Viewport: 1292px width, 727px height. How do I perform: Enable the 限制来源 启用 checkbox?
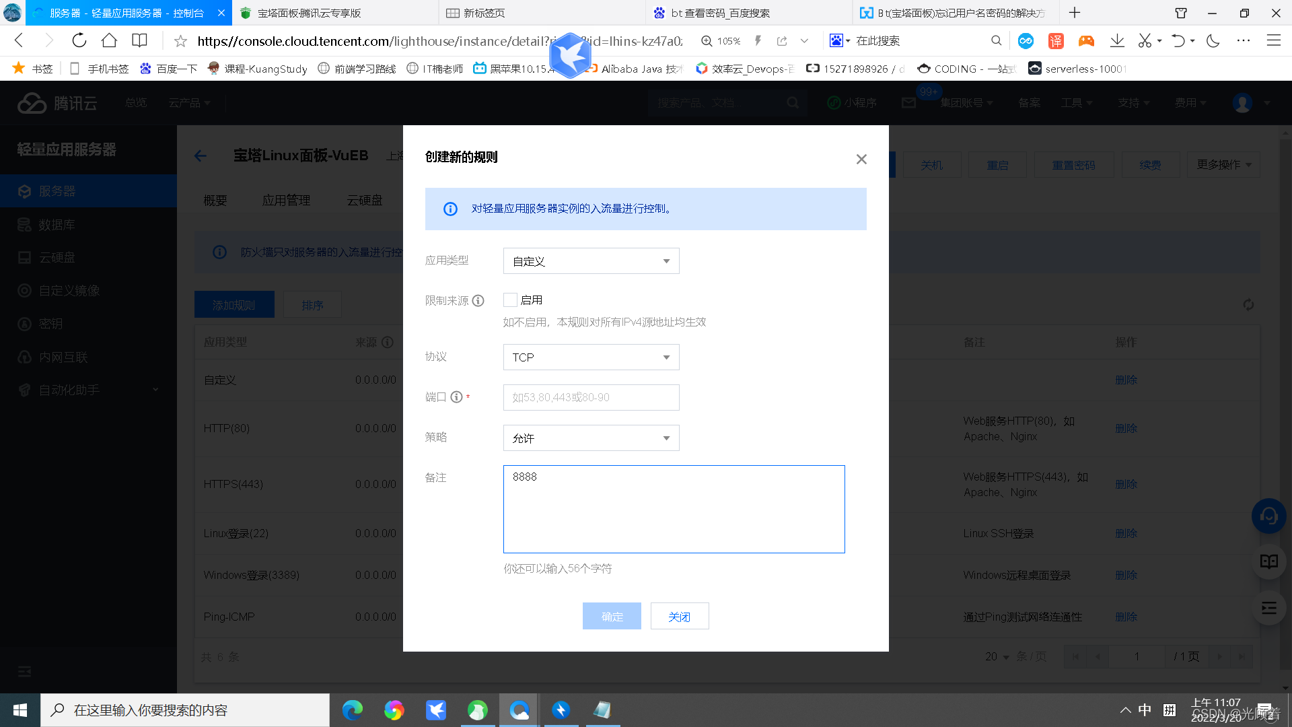tap(510, 300)
